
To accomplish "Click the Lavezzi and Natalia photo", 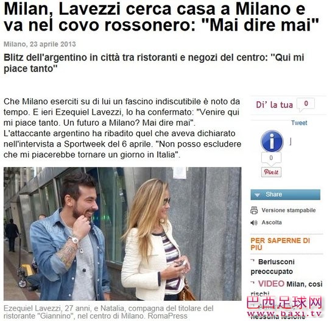I will pos(122,234).
